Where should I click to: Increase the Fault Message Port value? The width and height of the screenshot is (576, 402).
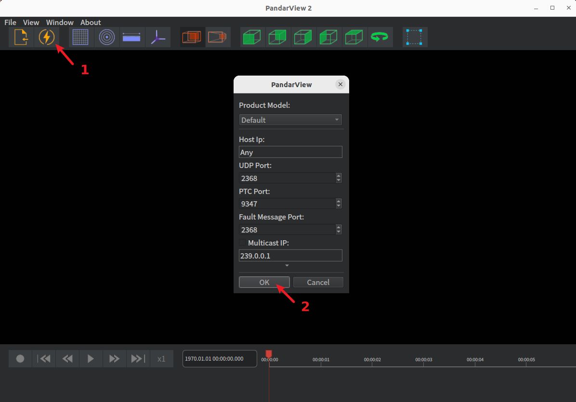pyautogui.click(x=338, y=227)
